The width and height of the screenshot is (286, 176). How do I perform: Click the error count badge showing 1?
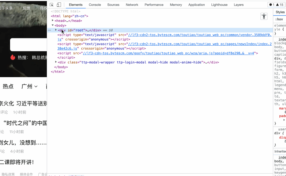point(272,5)
